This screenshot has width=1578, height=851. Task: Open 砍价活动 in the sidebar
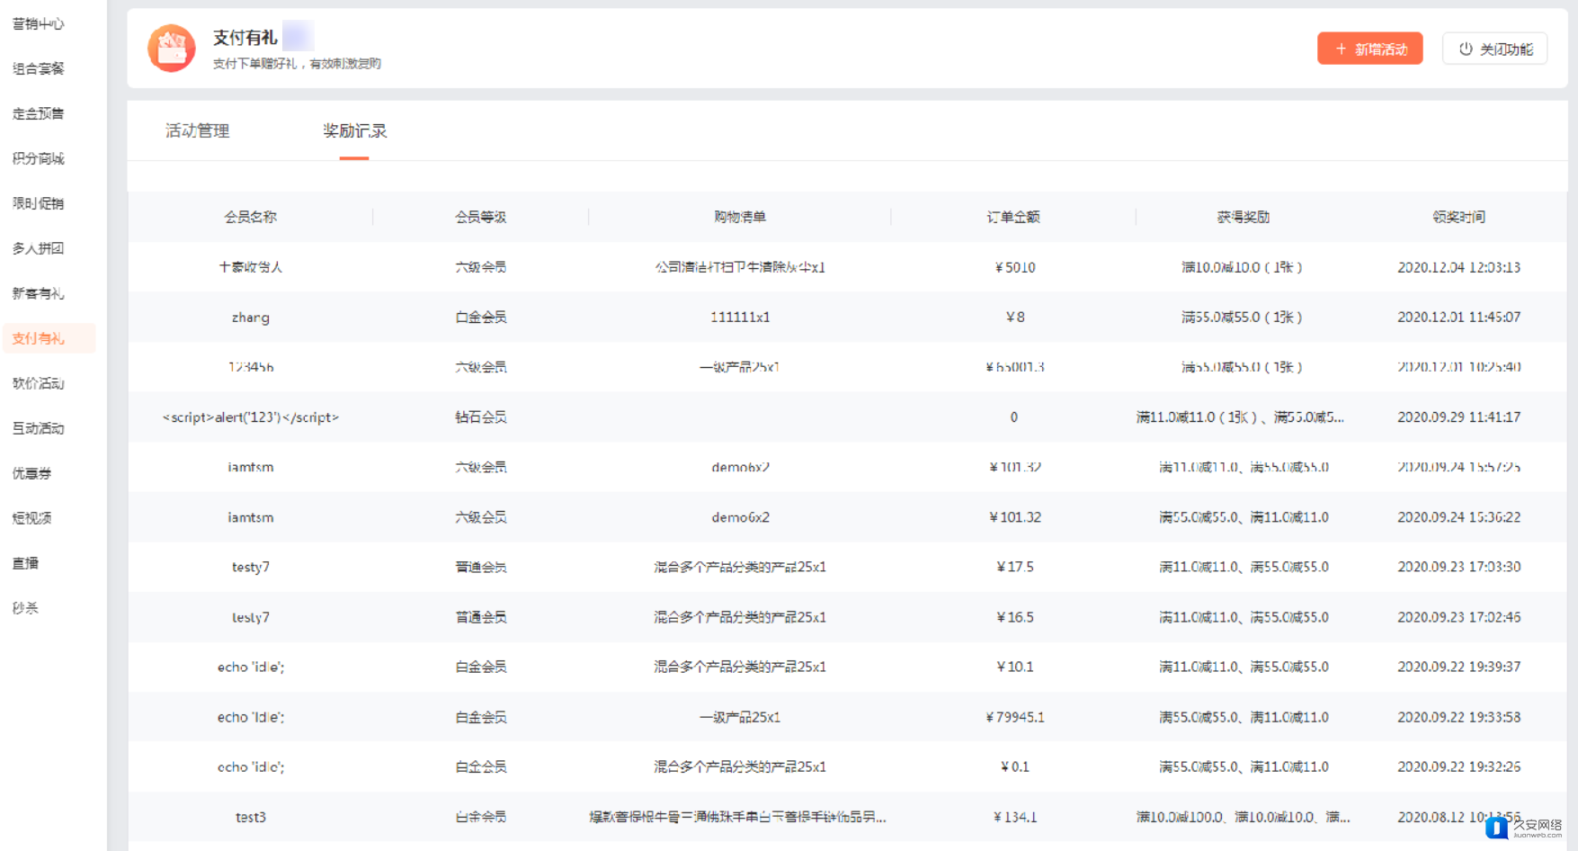[39, 383]
